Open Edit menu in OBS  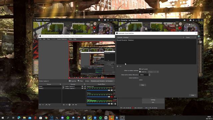coord(44,39)
